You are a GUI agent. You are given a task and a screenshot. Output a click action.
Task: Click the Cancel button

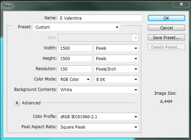point(166,28)
